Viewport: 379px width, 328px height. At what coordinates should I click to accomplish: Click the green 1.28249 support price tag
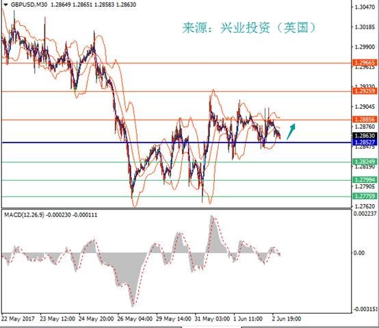[x=365, y=162]
